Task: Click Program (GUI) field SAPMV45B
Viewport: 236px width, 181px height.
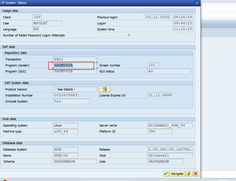Action: pyautogui.click(x=75, y=71)
